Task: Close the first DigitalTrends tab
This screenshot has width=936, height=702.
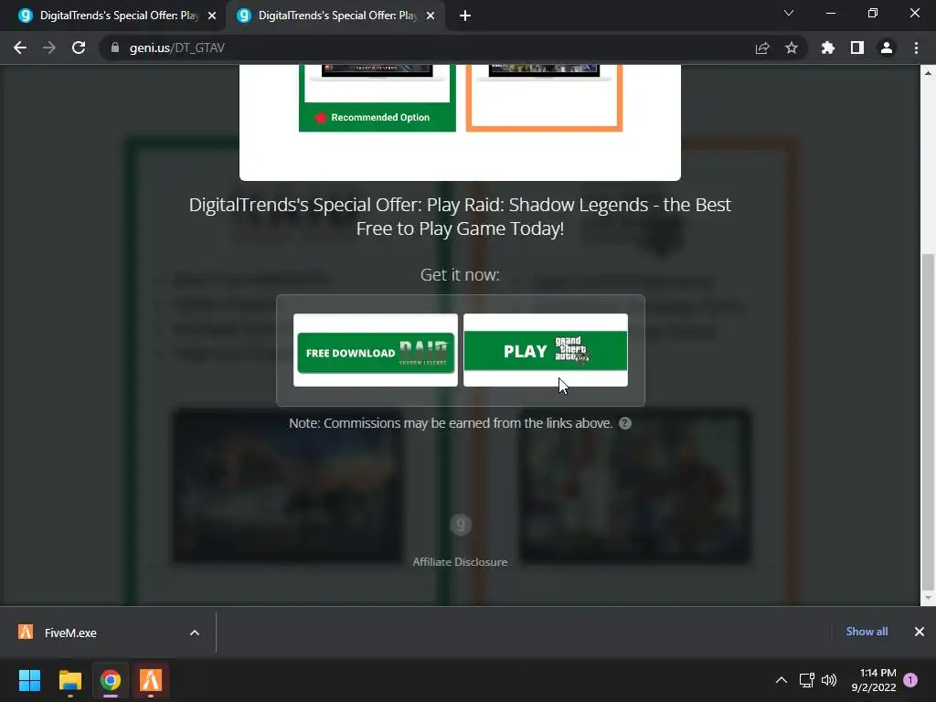Action: [212, 16]
